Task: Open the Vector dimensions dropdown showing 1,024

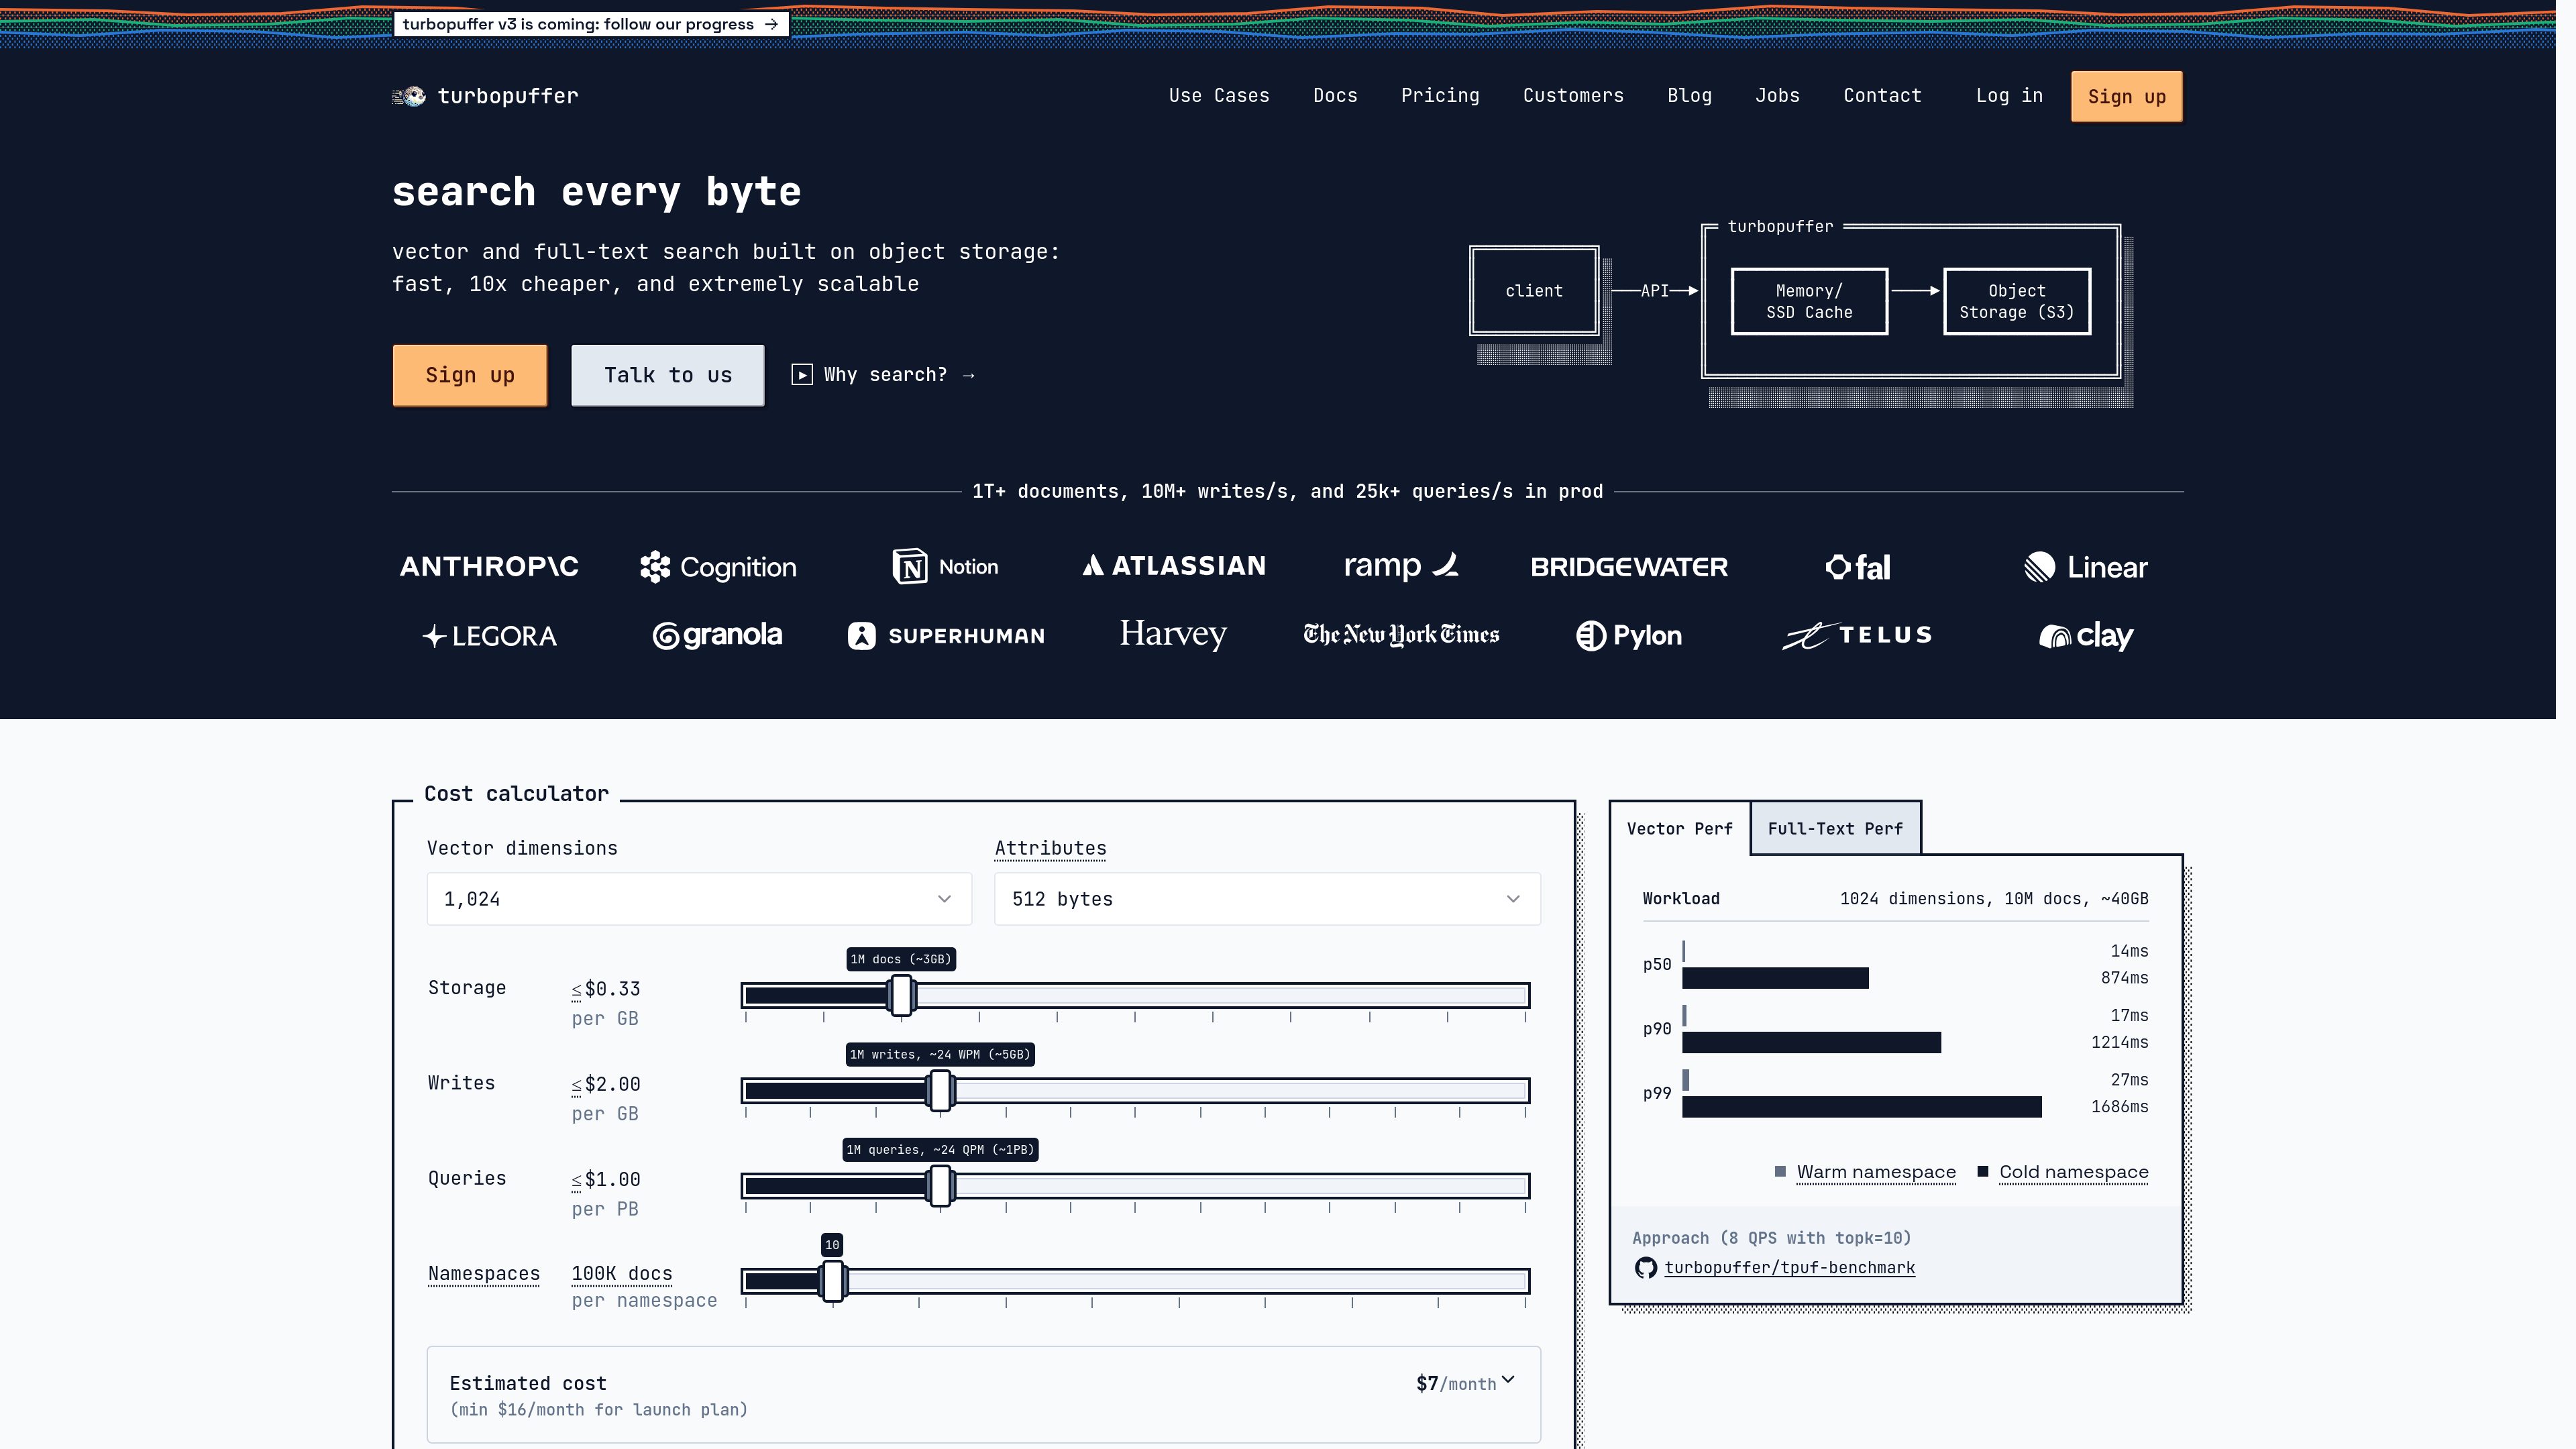Action: tap(699, 899)
